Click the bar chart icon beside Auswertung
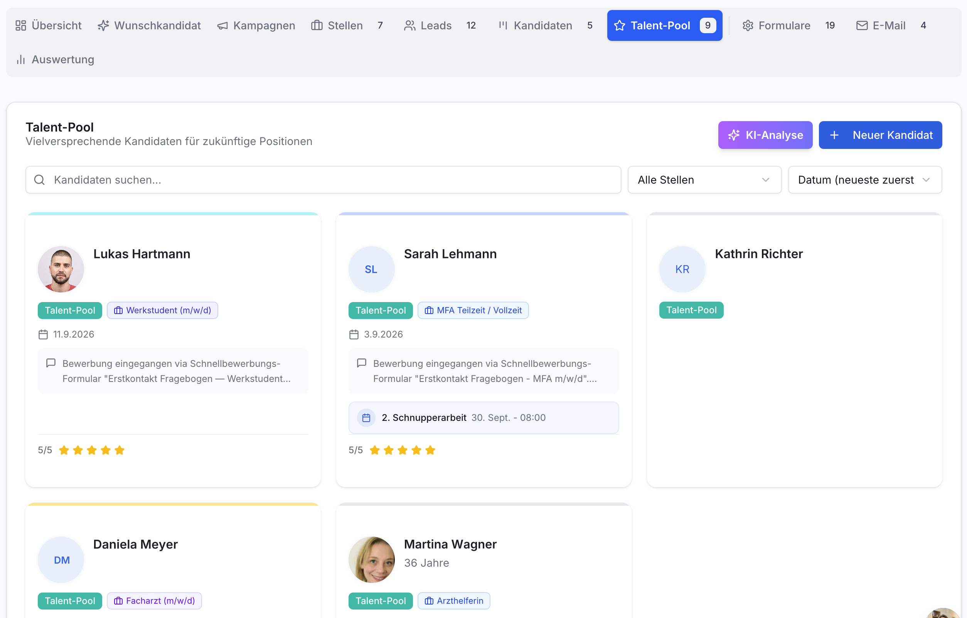This screenshot has height=618, width=967. click(x=21, y=59)
